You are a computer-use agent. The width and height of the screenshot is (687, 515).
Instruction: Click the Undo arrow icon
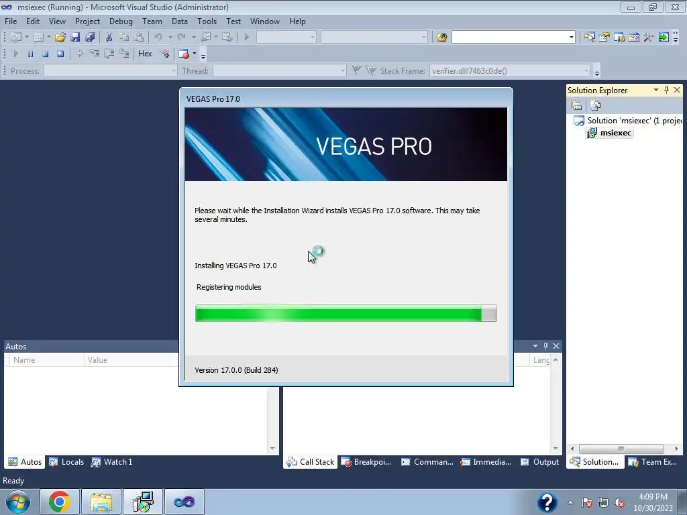coord(158,38)
